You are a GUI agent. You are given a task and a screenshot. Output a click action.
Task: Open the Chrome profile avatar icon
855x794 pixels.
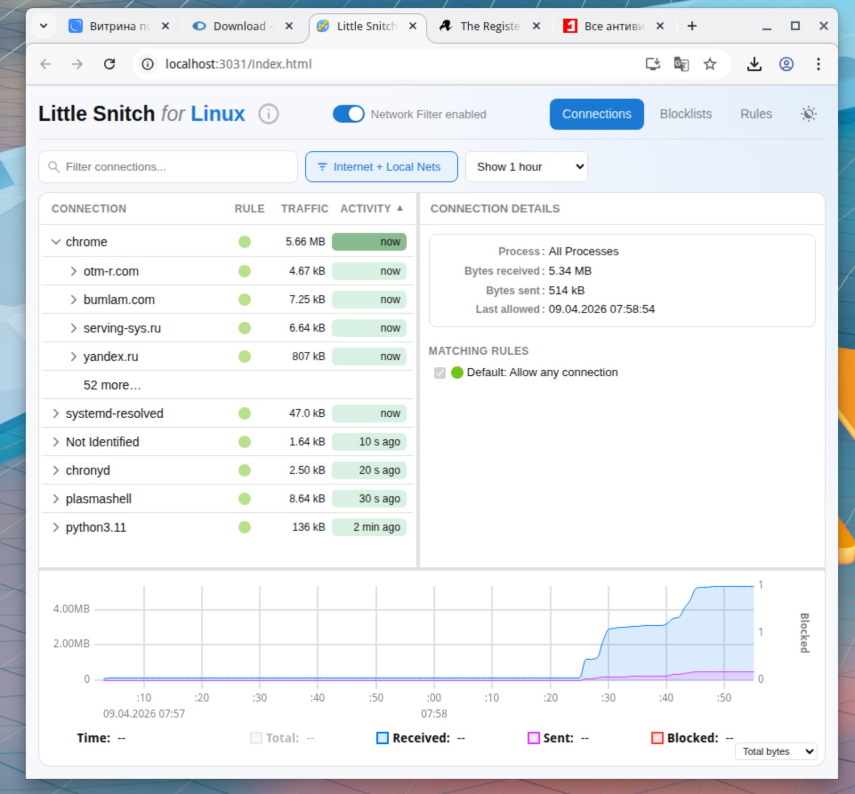[x=786, y=64]
